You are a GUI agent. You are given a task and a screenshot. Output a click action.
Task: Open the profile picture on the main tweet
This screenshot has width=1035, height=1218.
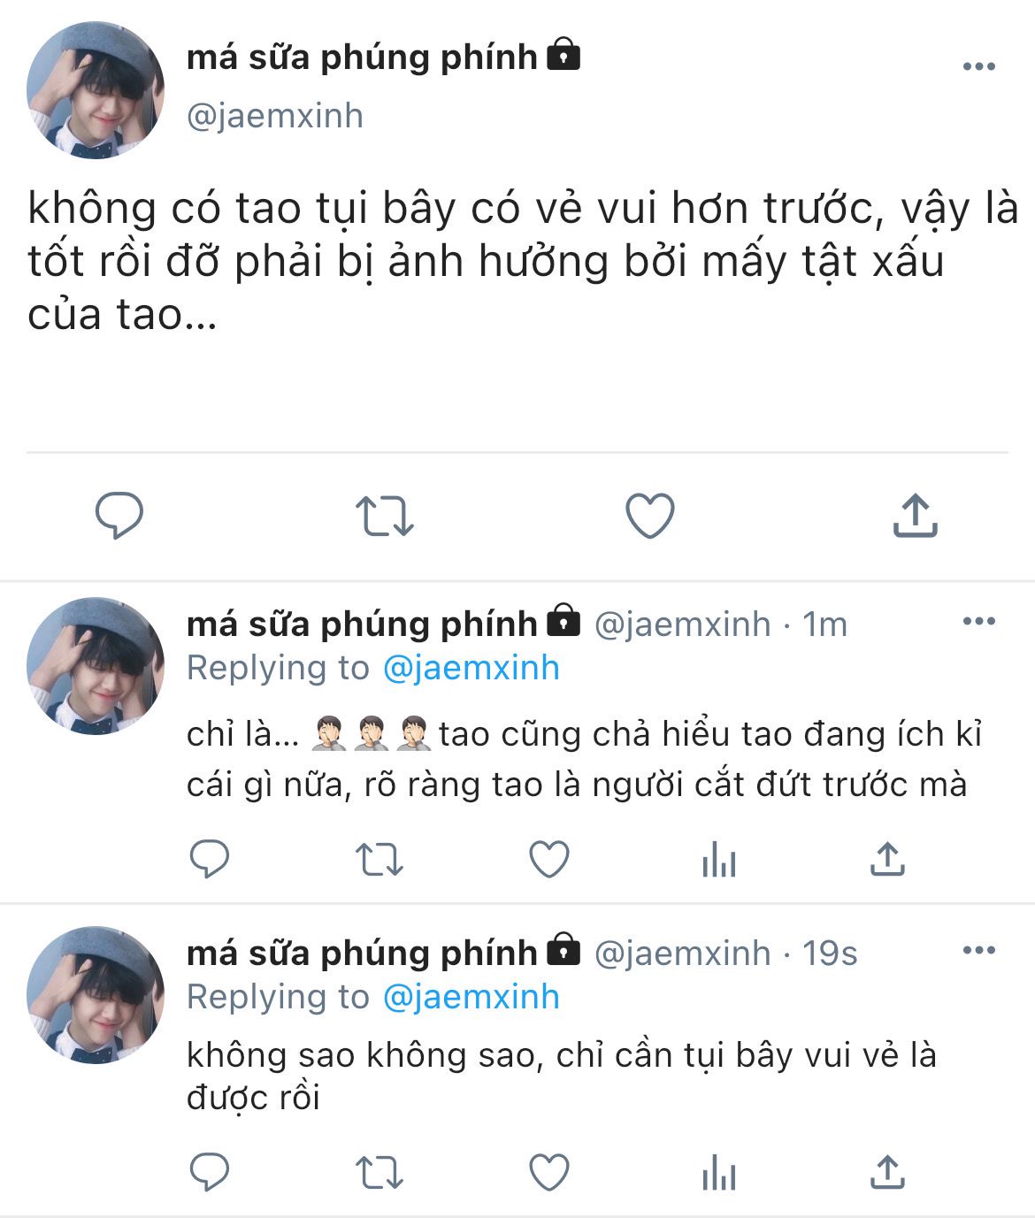coord(96,90)
